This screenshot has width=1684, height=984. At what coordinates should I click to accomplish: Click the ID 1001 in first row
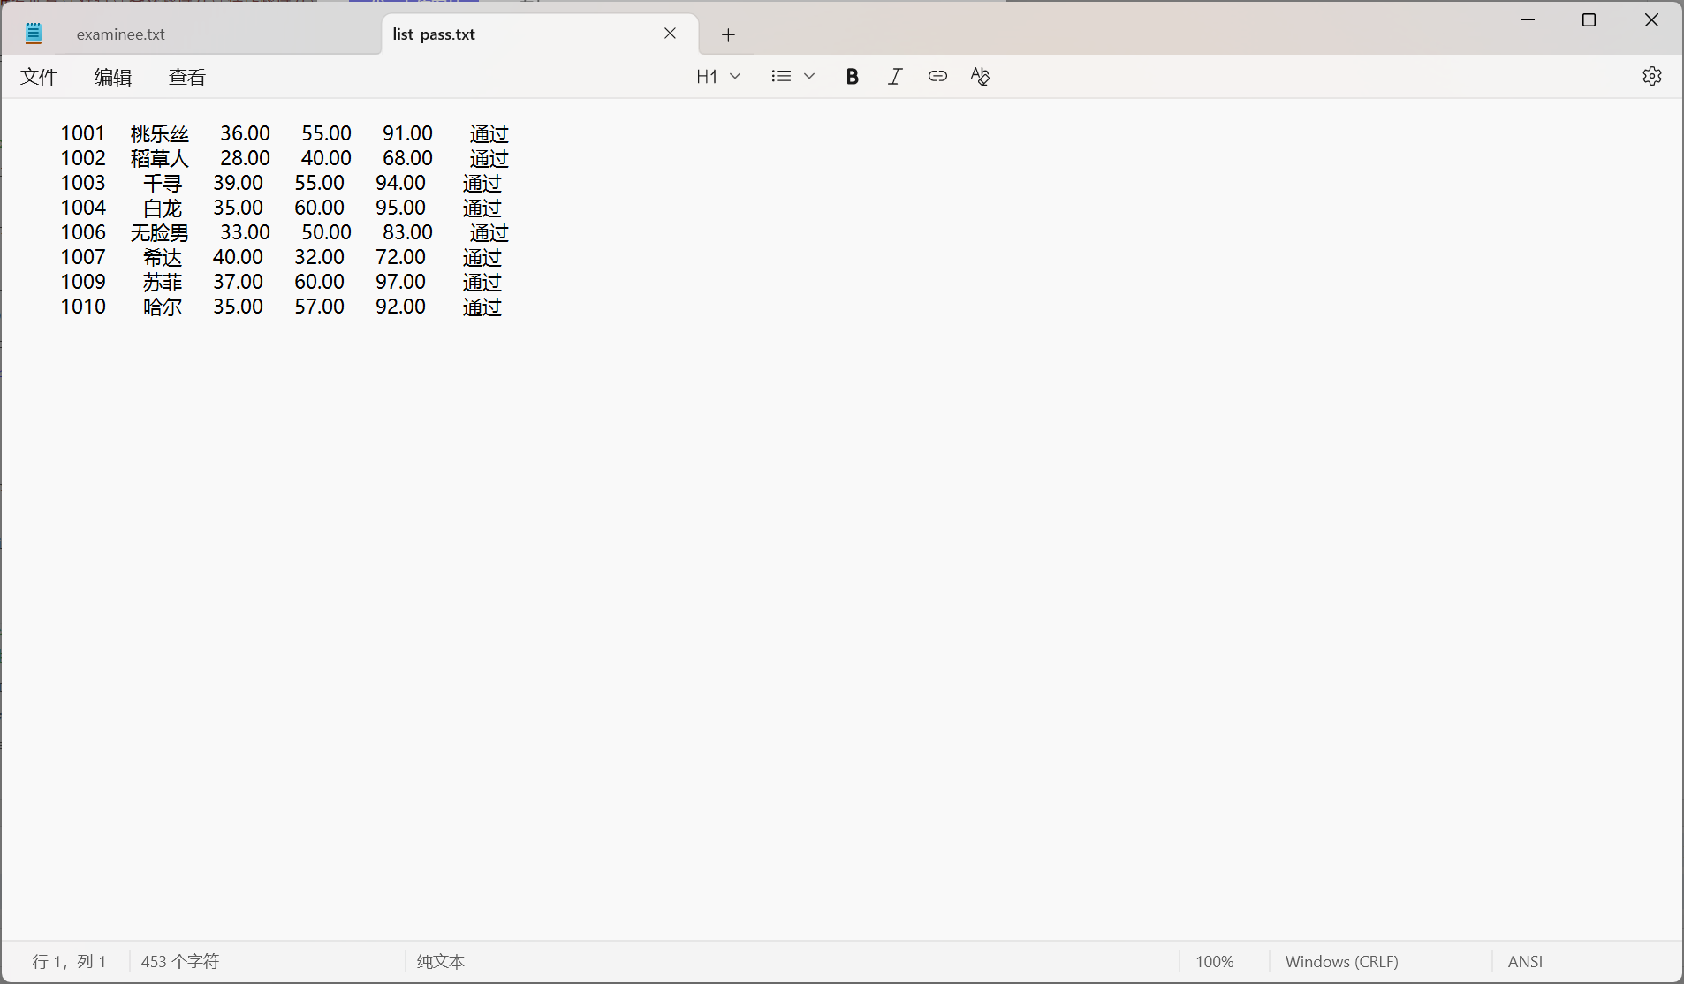click(x=82, y=133)
